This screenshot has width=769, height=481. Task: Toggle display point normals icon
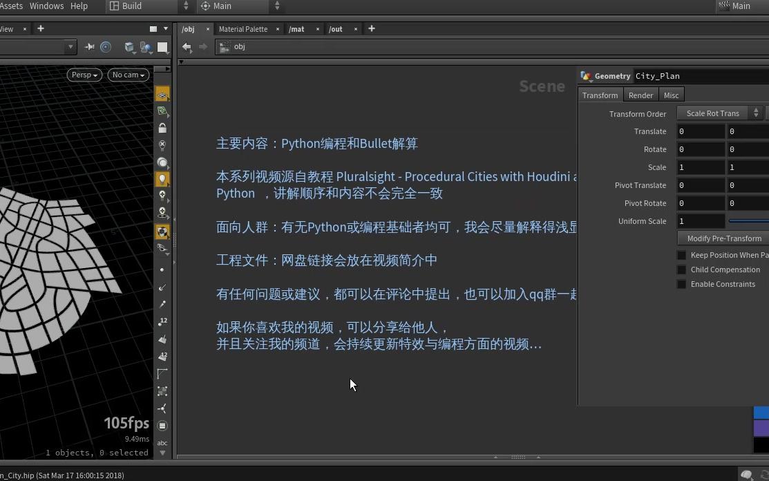[x=162, y=287]
